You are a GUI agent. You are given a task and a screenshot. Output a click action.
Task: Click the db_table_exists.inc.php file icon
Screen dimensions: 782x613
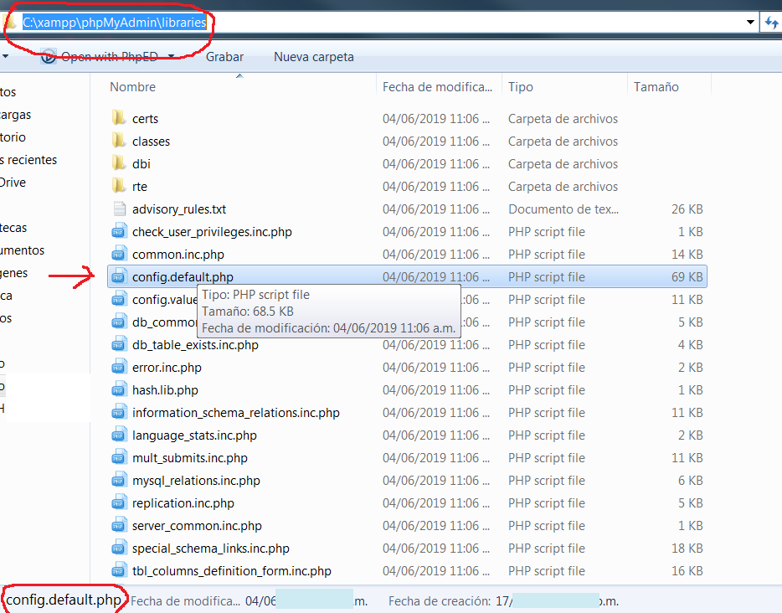coord(119,344)
